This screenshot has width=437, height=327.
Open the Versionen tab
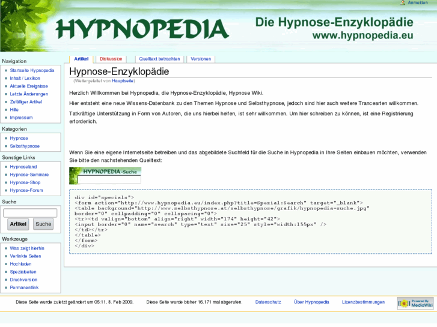201,59
